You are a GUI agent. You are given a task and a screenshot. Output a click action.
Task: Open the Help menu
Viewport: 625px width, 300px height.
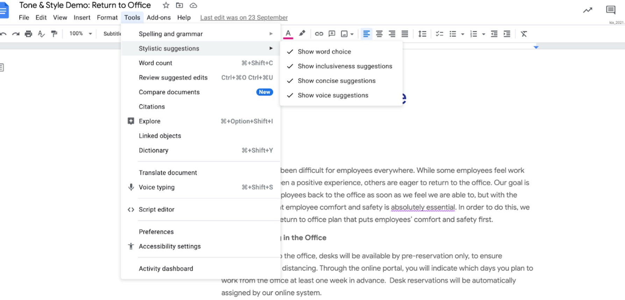pos(184,17)
